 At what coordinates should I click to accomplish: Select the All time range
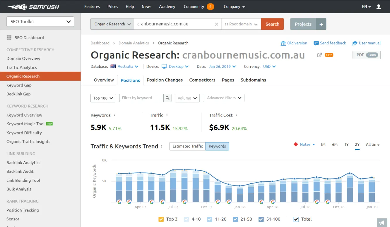[373, 144]
